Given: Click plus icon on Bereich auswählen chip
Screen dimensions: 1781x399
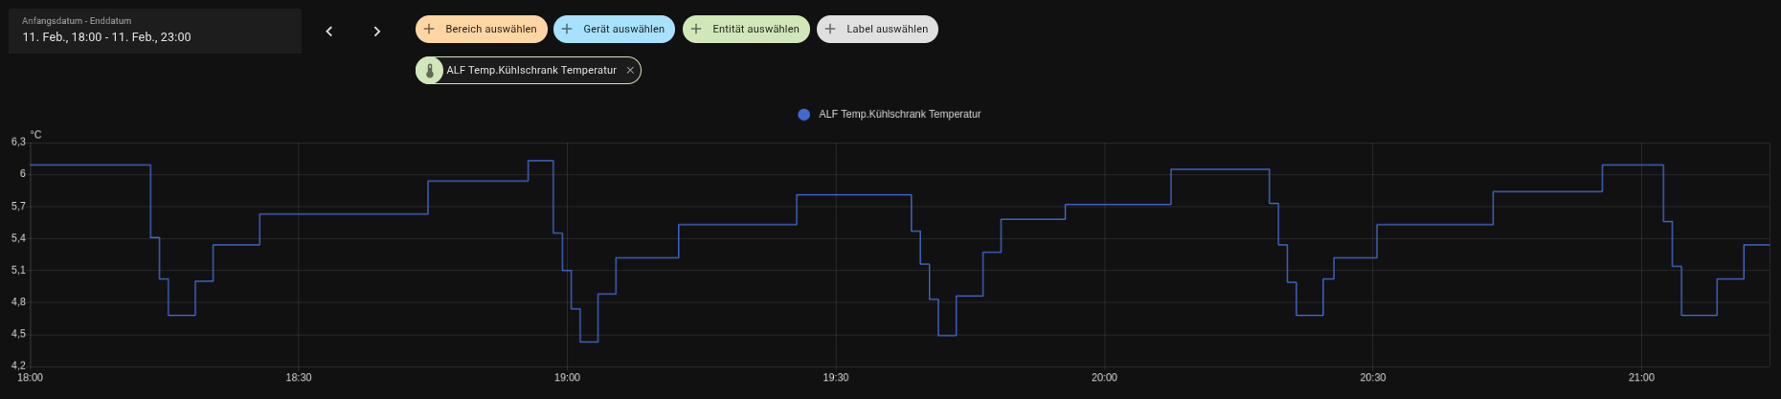Looking at the screenshot, I should tap(429, 30).
